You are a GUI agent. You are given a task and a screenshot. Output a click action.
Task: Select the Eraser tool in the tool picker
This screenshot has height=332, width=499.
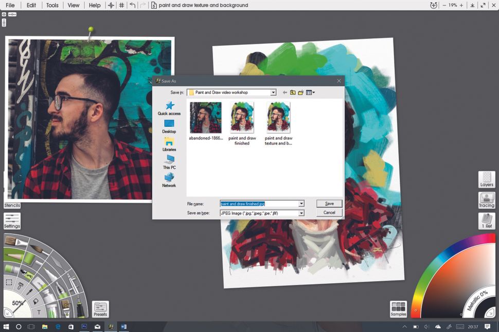11,270
